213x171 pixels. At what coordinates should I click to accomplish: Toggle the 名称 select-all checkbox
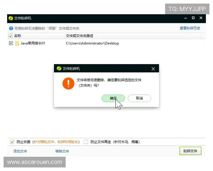pyautogui.click(x=11, y=36)
